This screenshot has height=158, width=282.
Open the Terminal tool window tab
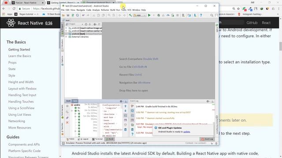97,139
